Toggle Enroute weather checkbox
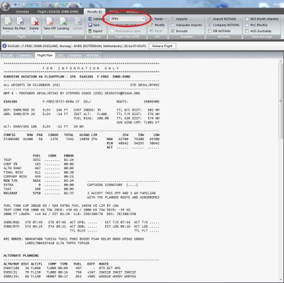The image size is (284, 283). [x=173, y=31]
